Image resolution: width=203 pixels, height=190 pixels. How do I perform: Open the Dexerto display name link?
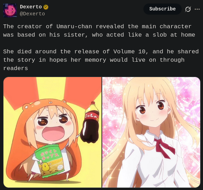(31, 7)
